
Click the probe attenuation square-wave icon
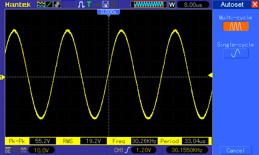coord(24,150)
